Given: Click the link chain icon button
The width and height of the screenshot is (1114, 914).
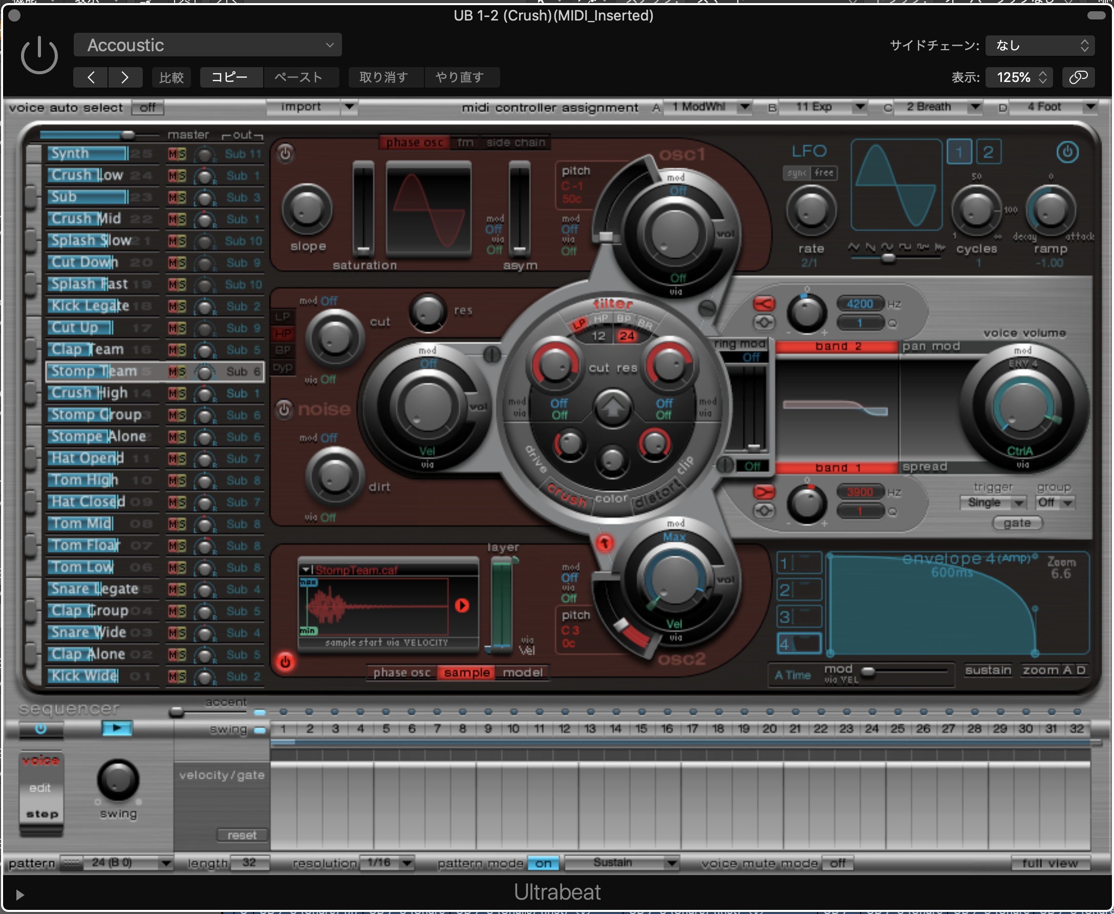Looking at the screenshot, I should pyautogui.click(x=1078, y=77).
